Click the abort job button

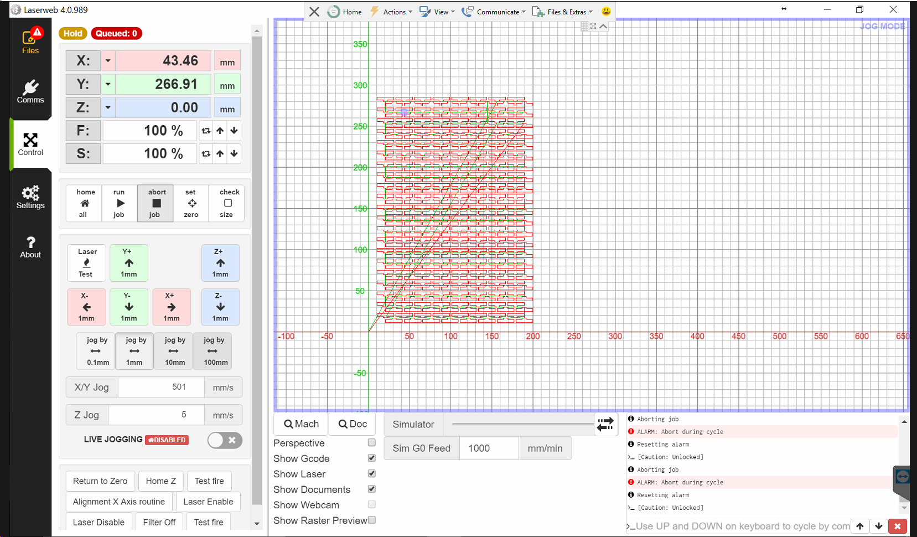coord(156,203)
